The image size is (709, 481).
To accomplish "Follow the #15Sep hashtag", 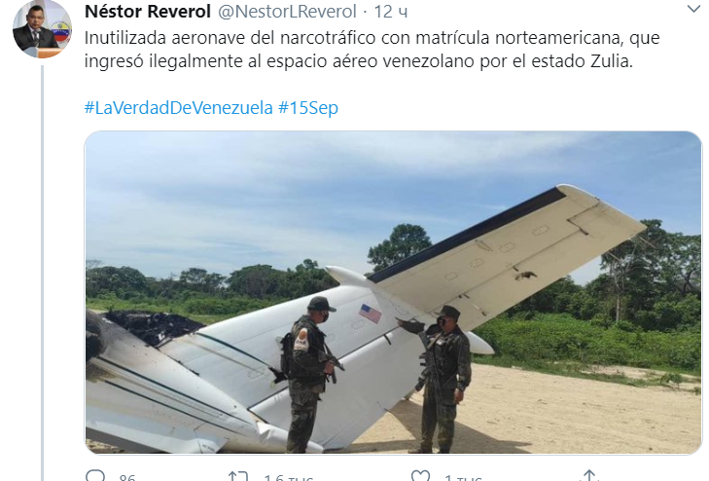I will point(308,108).
